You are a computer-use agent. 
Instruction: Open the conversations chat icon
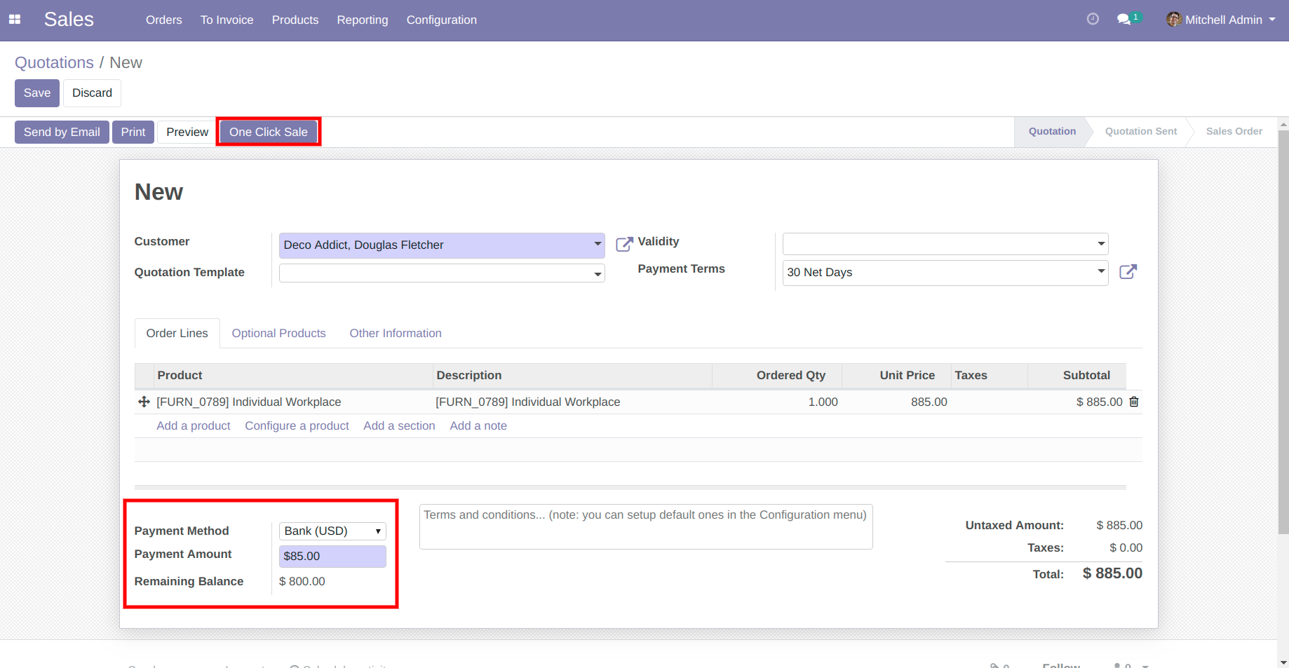tap(1124, 20)
